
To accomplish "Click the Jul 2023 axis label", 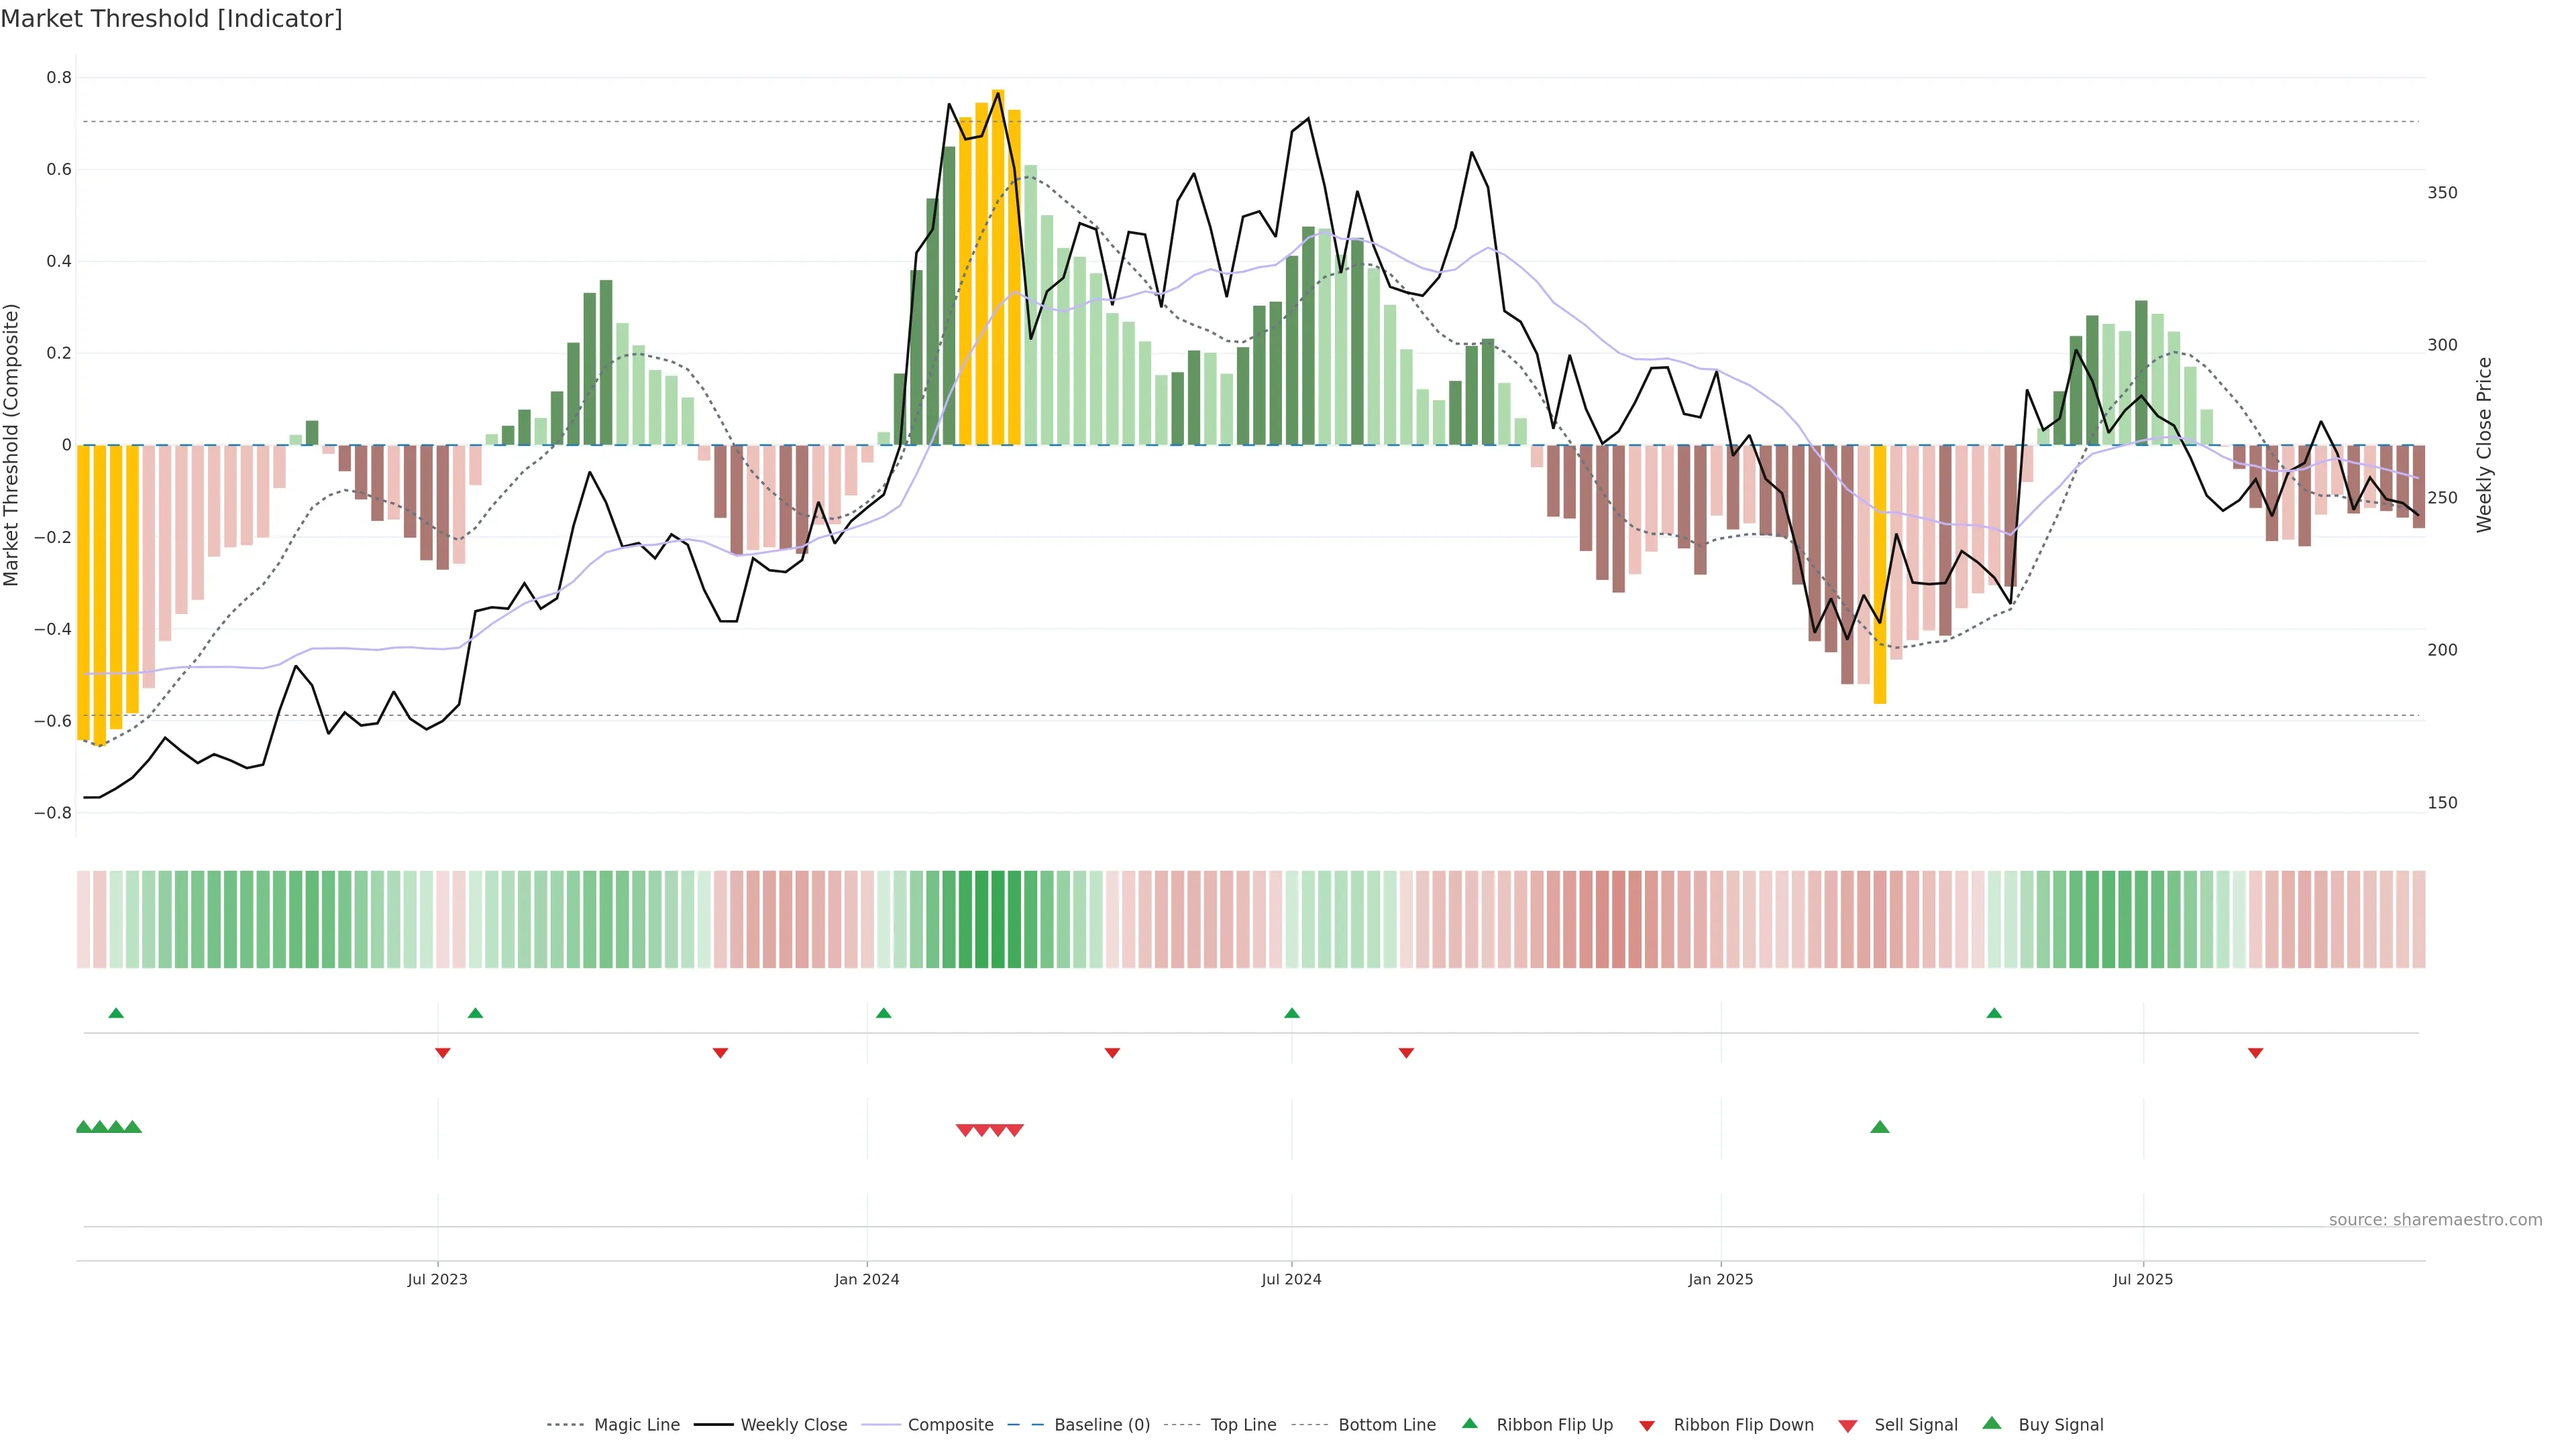I will [437, 1279].
